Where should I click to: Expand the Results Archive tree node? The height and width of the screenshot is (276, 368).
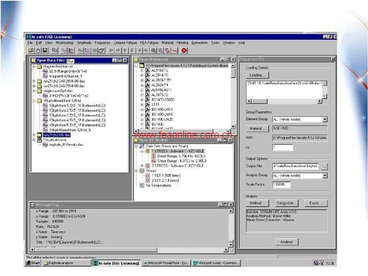34,140
